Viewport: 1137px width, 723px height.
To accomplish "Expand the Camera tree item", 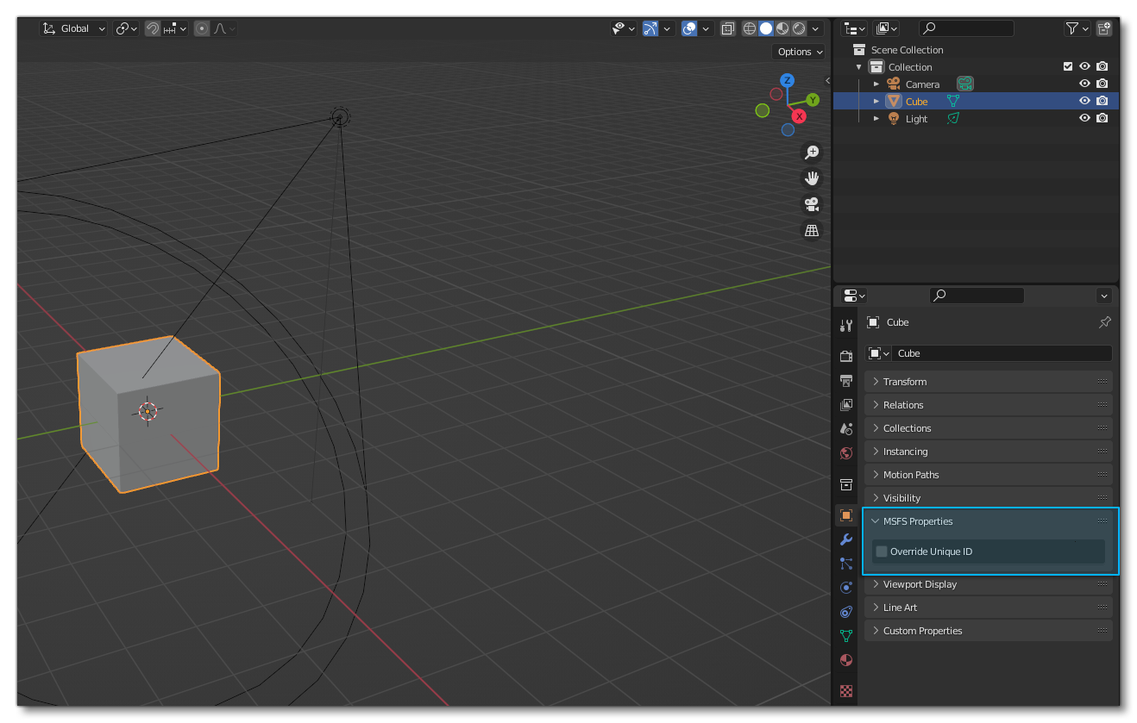I will pyautogui.click(x=876, y=84).
